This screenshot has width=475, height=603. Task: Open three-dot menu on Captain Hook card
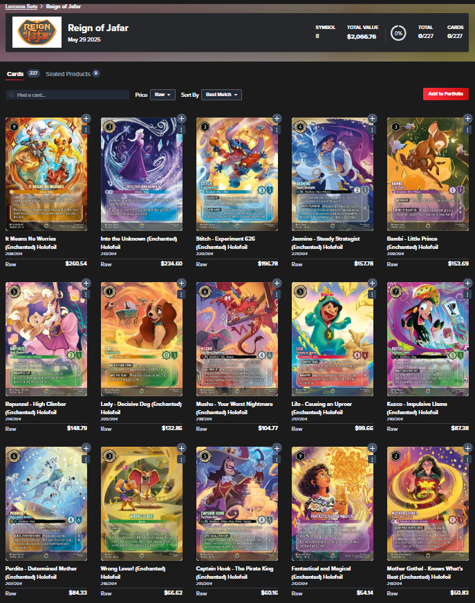[x=277, y=460]
